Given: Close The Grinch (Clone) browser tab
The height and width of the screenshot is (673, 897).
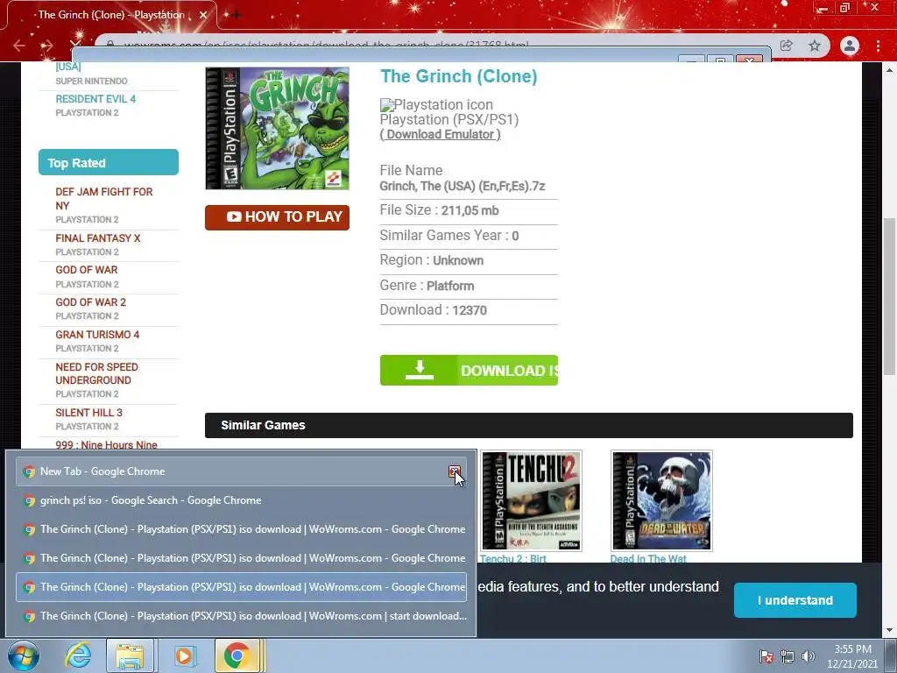Looking at the screenshot, I should point(203,15).
